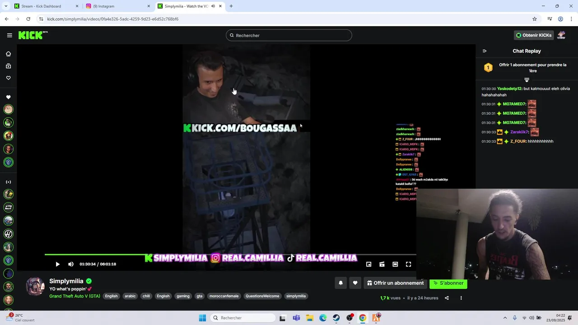Click Yaskodetp12 username in chat
This screenshot has height=325, width=578.
(509, 89)
